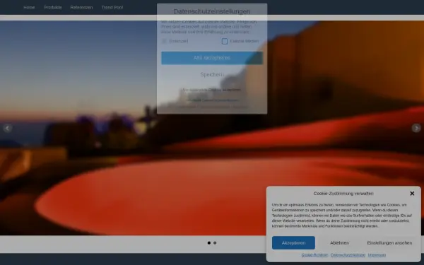424x265 pixels.
Task: Open the Cookie-Richtlinie link
Action: pyautogui.click(x=314, y=254)
